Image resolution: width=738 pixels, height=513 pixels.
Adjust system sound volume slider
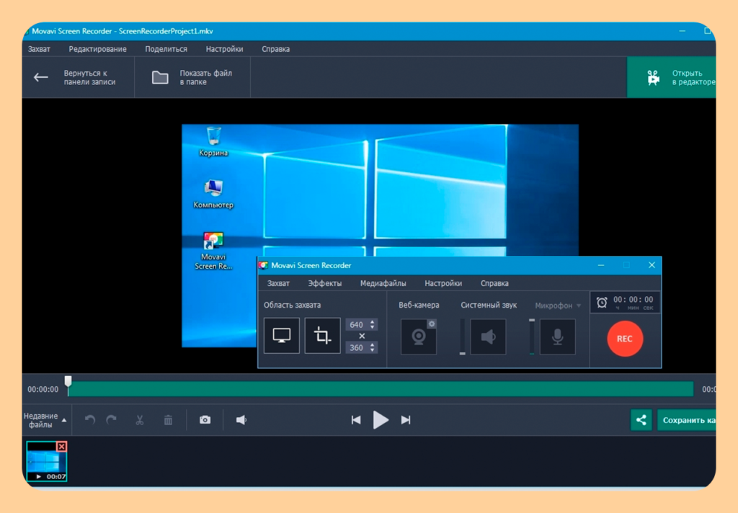pyautogui.click(x=462, y=337)
